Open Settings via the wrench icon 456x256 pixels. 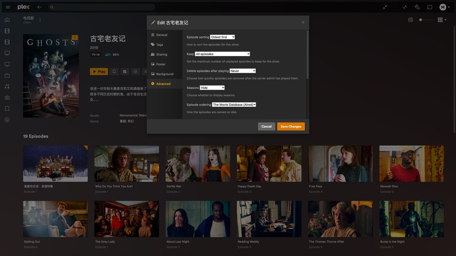[x=417, y=7]
